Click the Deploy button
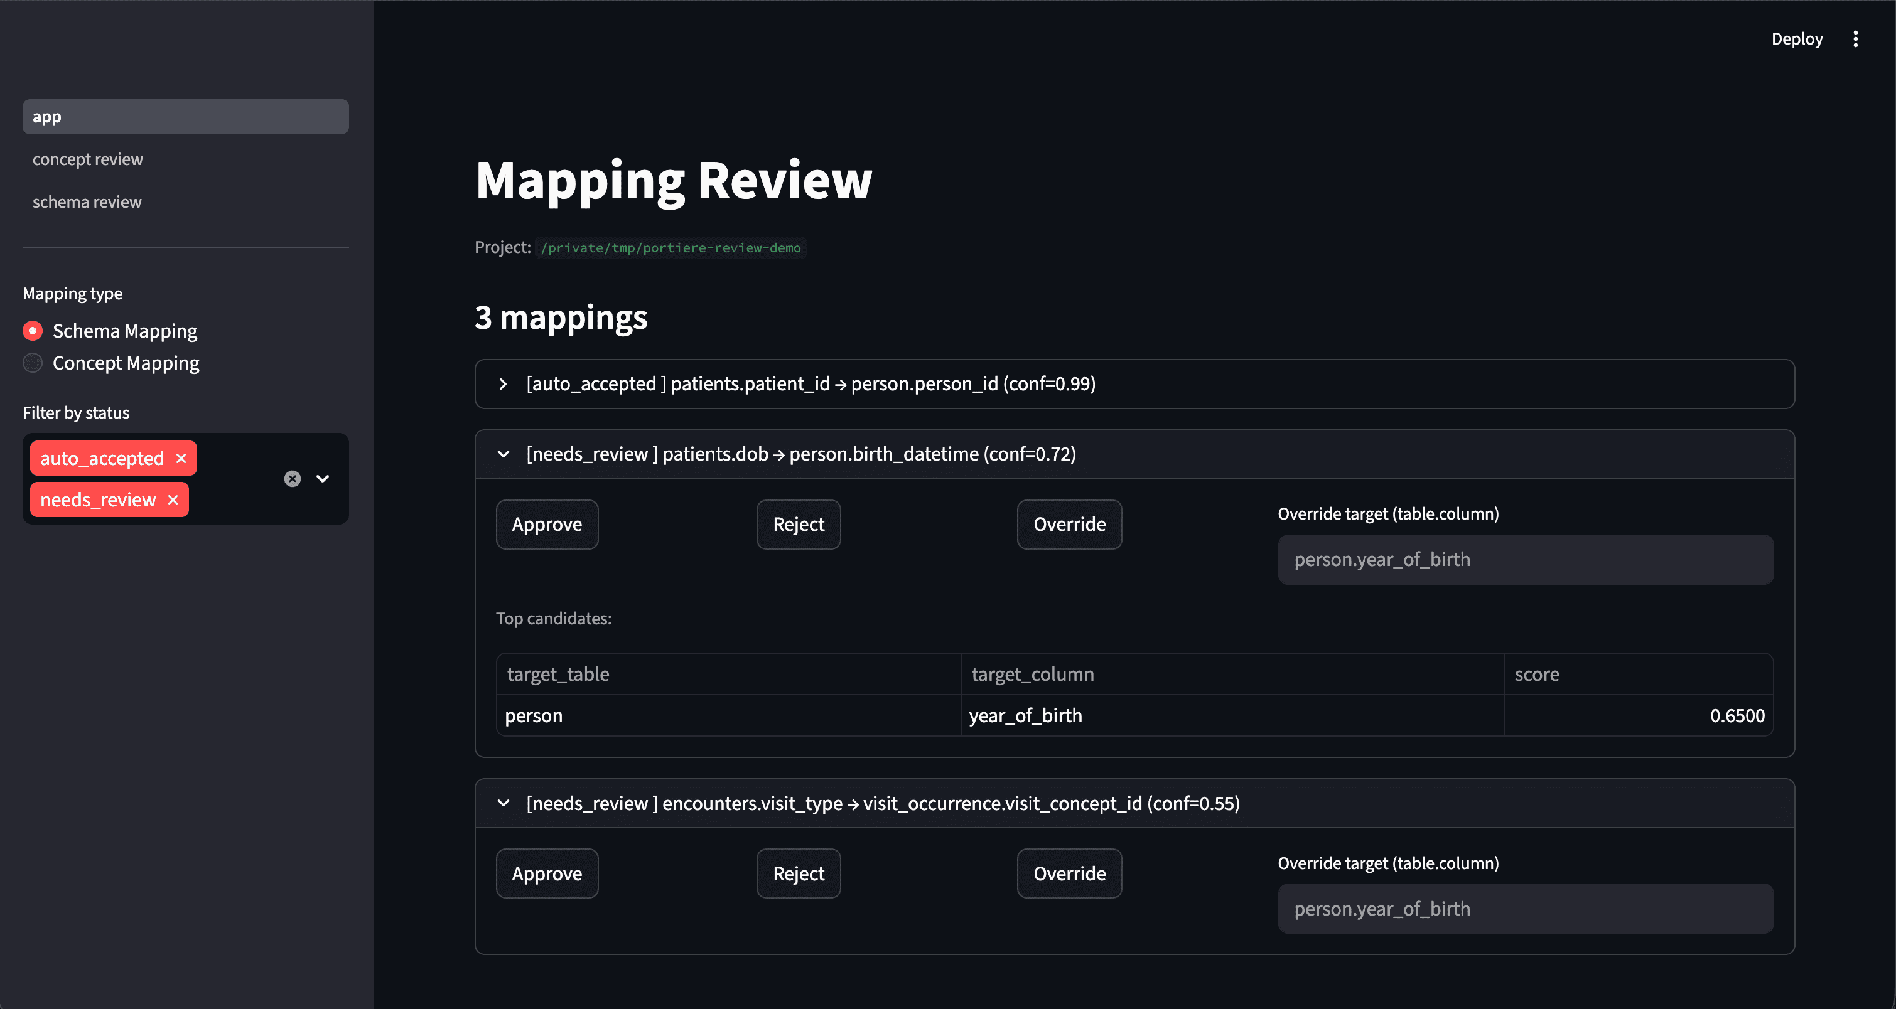The height and width of the screenshot is (1009, 1896). (1797, 39)
